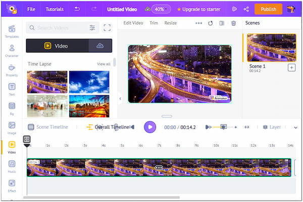
Task: Open the Property sidebar section
Action: (12, 70)
